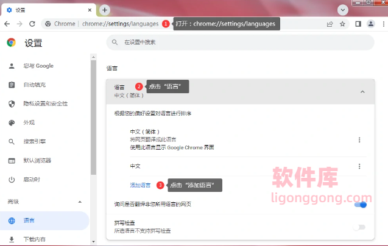Click the search magnifier icon in settings search
388x246 pixels.
pos(115,43)
